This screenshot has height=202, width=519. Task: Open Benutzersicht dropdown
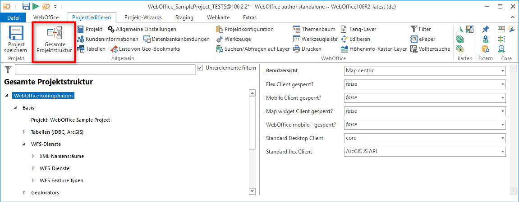point(425,70)
